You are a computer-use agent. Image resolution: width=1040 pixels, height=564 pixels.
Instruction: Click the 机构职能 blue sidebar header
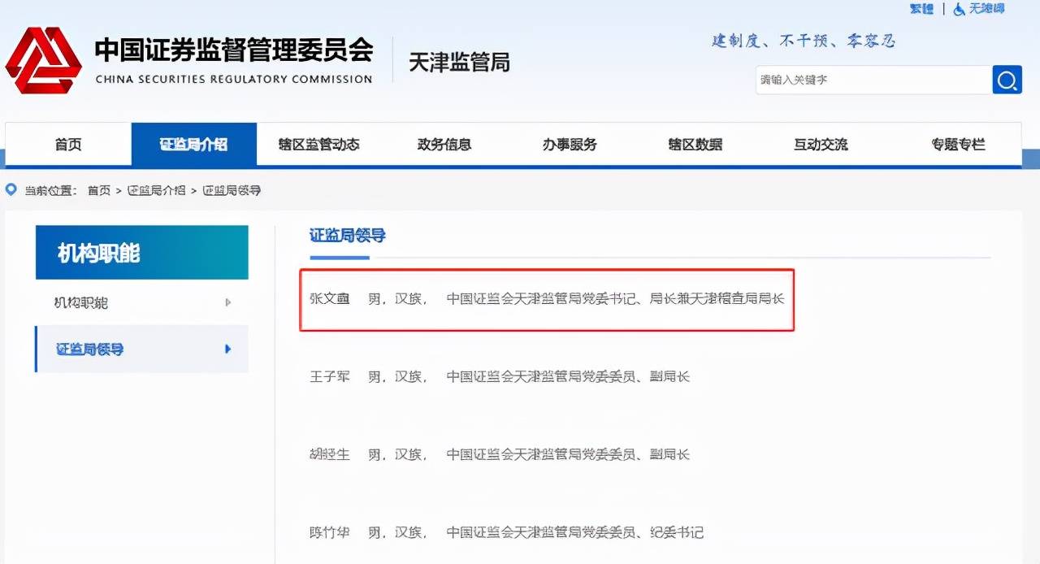(142, 253)
